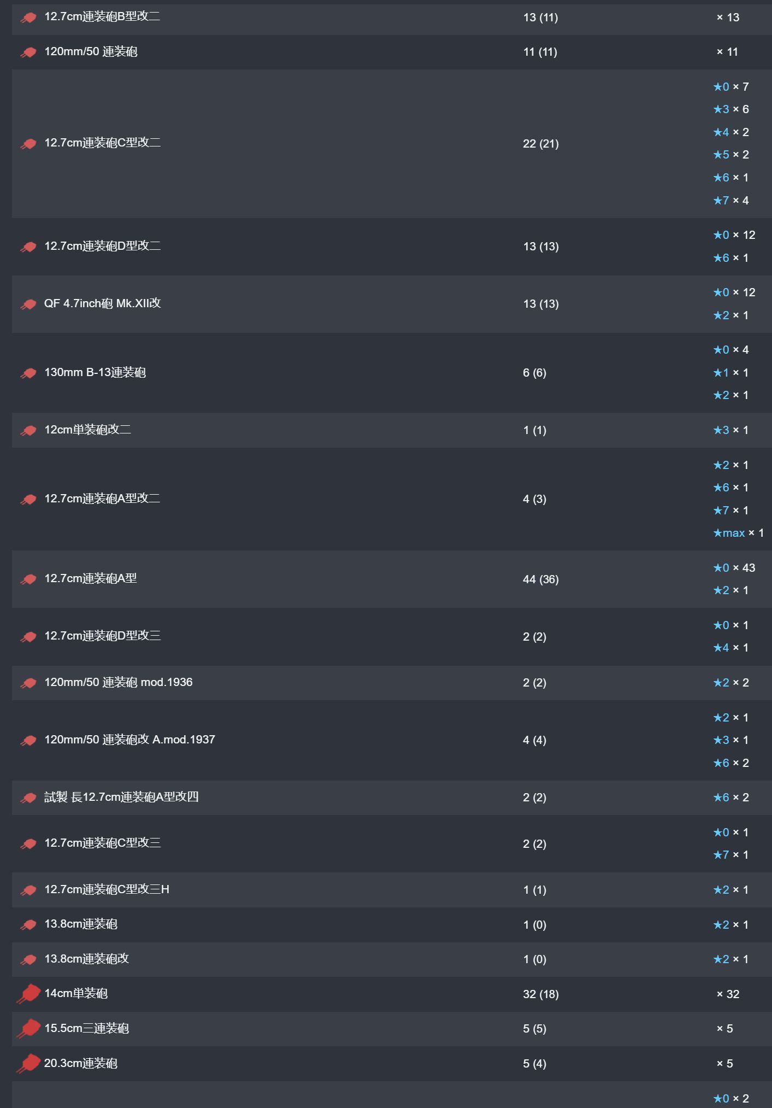This screenshot has width=772, height=1108.
Task: Click the medium gun icon beside 15.5cm三連装砲
Action: tap(28, 1028)
